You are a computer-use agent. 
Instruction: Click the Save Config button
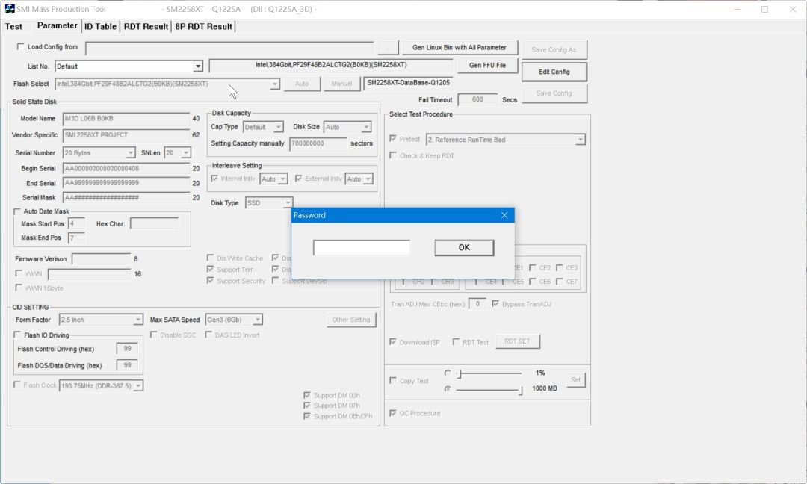pyautogui.click(x=554, y=93)
